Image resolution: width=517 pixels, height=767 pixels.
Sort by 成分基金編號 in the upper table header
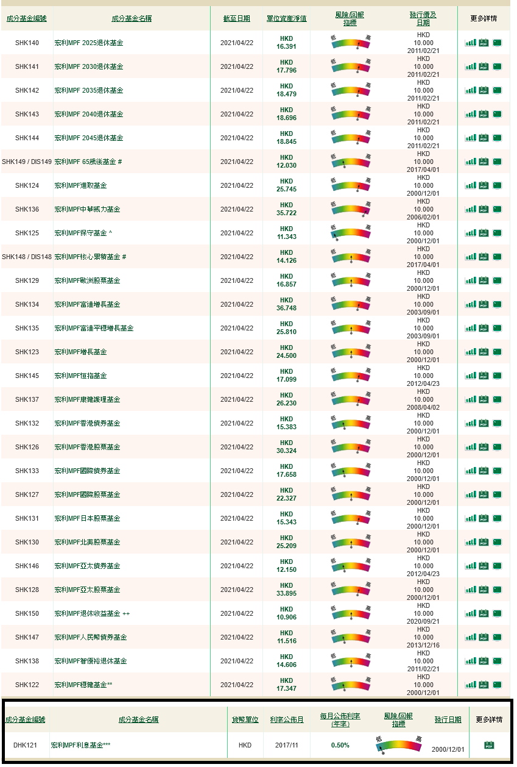pyautogui.click(x=26, y=18)
